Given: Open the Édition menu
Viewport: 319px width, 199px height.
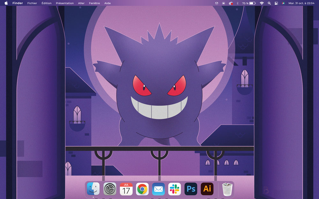Looking at the screenshot, I should (46, 3).
